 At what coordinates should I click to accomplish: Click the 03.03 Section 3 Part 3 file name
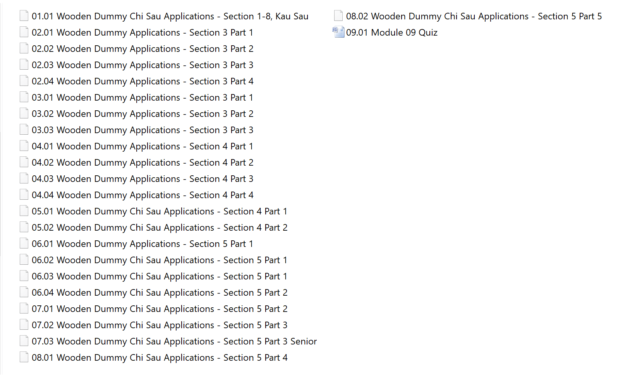point(142,130)
